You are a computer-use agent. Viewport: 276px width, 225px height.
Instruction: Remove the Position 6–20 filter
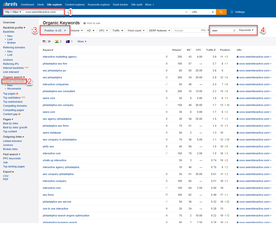coord(65,30)
